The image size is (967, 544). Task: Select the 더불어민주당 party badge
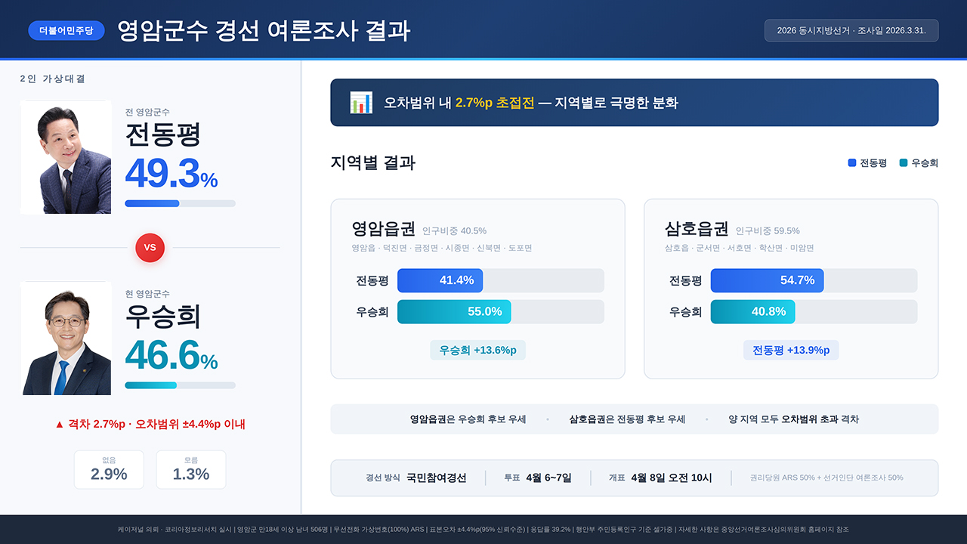(66, 30)
